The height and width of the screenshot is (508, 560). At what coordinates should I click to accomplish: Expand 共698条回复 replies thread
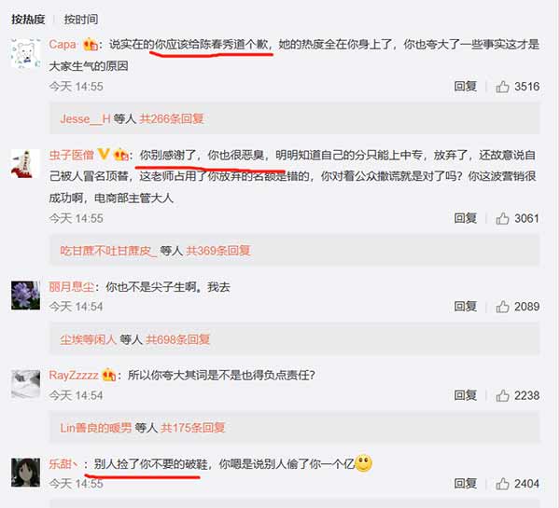pyautogui.click(x=177, y=339)
